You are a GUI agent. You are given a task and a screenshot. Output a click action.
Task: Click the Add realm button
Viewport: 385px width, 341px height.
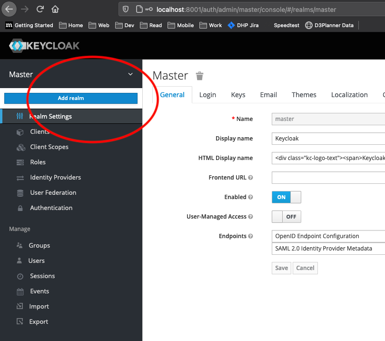click(x=71, y=98)
